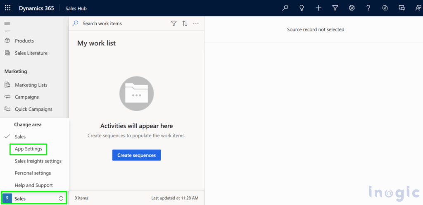Select App Settings in Change area
Viewport: 423px width, 205px height.
(x=29, y=149)
